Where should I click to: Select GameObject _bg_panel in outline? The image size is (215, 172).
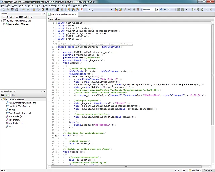(x=19, y=113)
